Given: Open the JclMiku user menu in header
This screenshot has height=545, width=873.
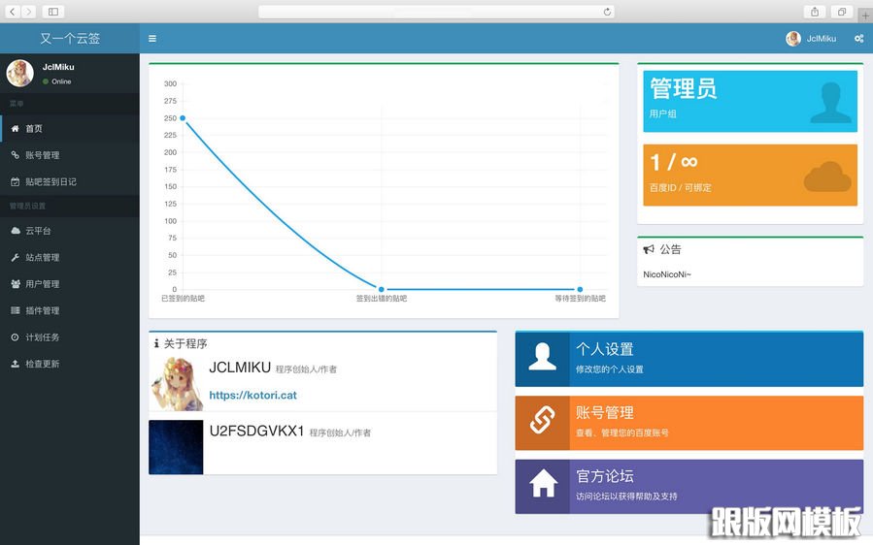Looking at the screenshot, I should coord(811,39).
